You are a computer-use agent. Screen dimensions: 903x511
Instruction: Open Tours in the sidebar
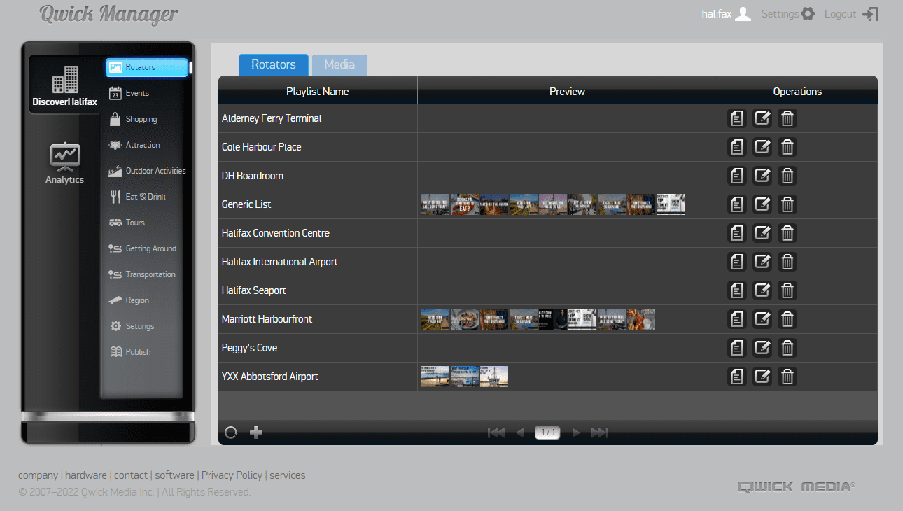127,223
